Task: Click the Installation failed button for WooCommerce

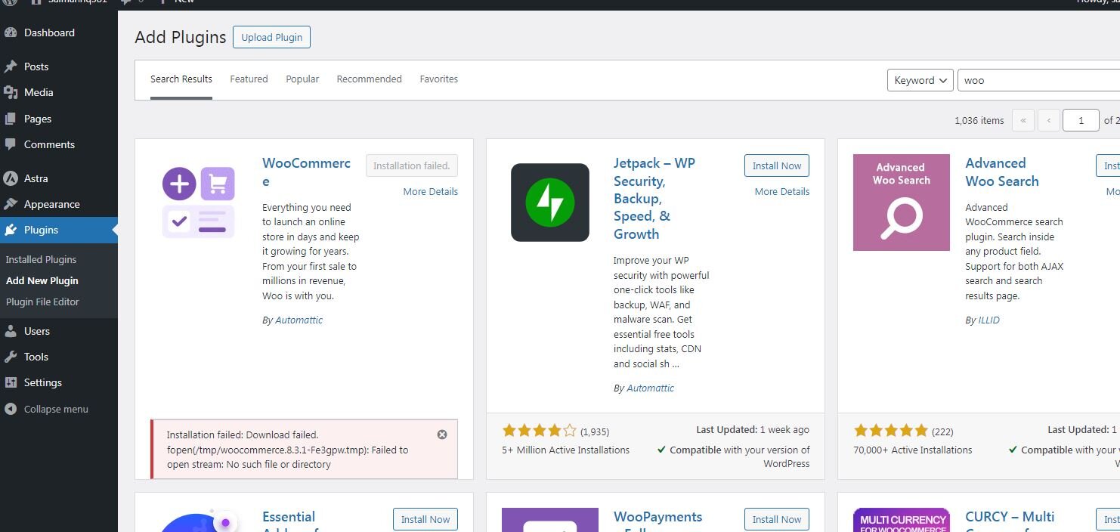Action: click(x=412, y=165)
